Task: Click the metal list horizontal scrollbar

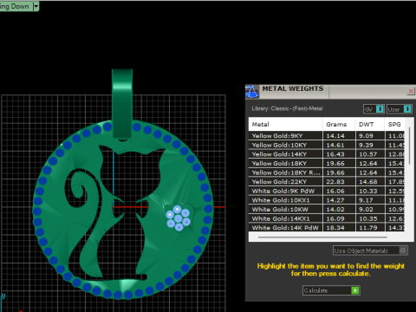Action: click(x=322, y=237)
